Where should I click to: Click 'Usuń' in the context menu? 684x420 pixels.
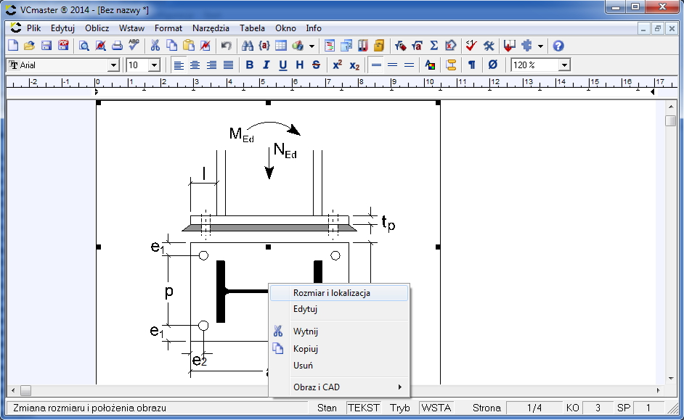point(303,366)
